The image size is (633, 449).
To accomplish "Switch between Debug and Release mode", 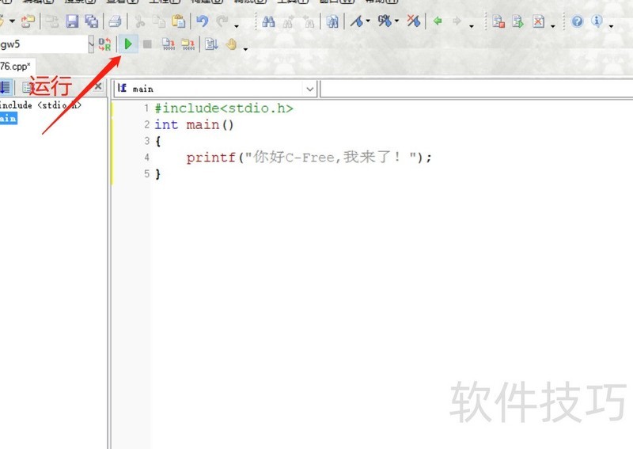I will [104, 44].
